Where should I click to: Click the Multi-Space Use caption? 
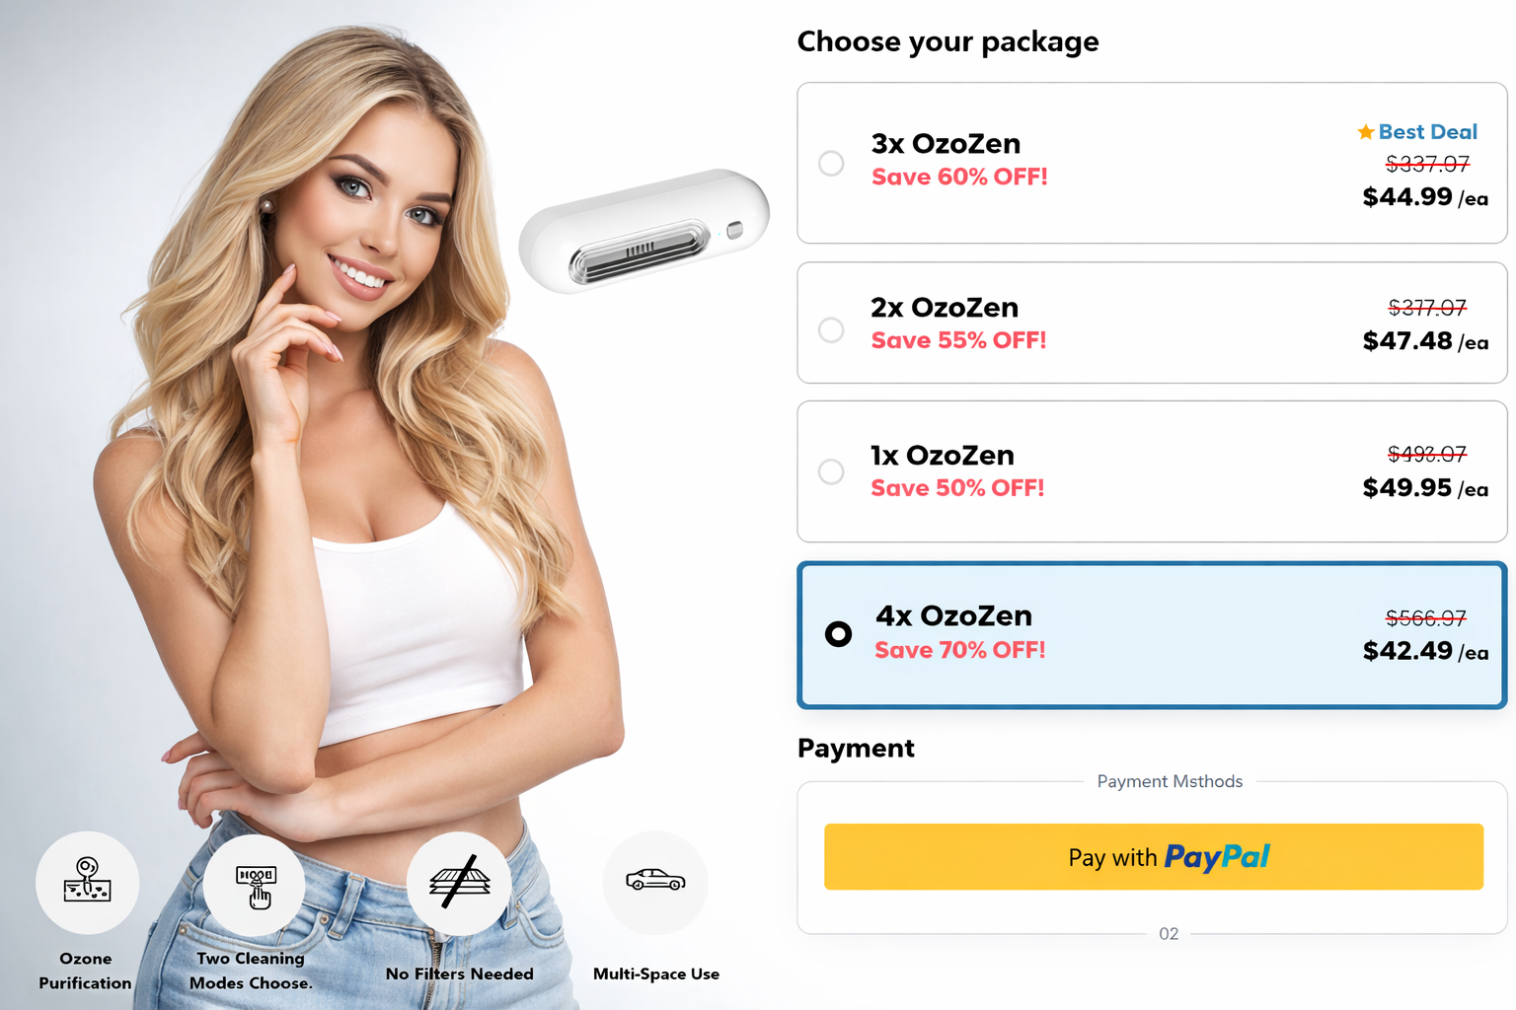pyautogui.click(x=656, y=974)
